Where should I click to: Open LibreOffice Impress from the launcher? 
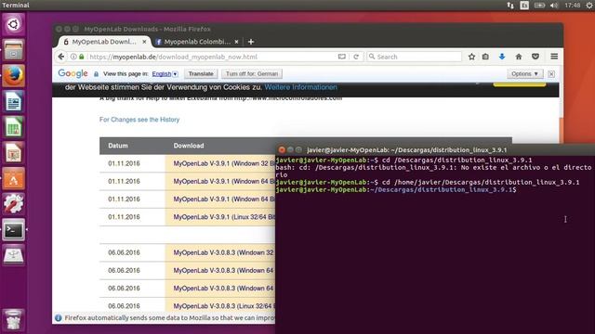(x=14, y=153)
